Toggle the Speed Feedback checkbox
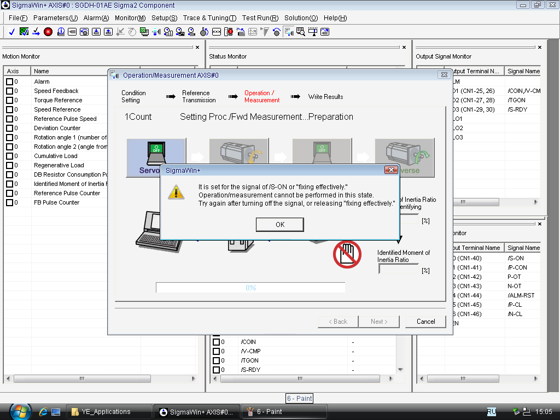Viewport: 560px width, 420px height. [x=10, y=91]
